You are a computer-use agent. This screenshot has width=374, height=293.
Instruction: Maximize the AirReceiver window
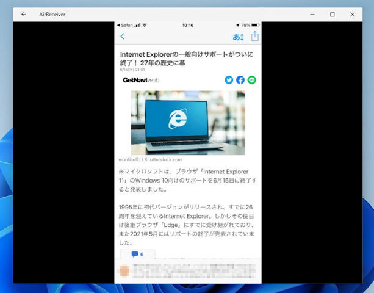click(333, 15)
